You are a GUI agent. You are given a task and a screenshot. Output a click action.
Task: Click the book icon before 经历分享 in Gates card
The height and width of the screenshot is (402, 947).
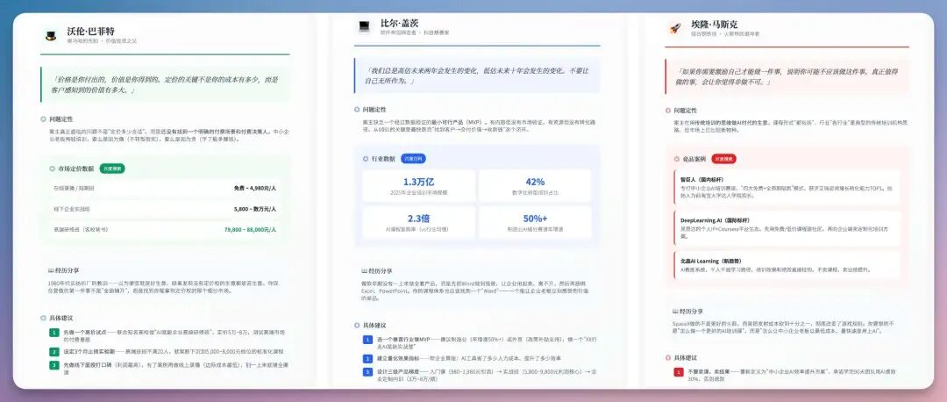[364, 271]
